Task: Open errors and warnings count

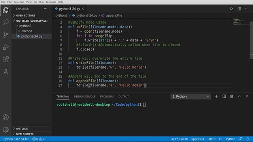Action: pos(38,139)
